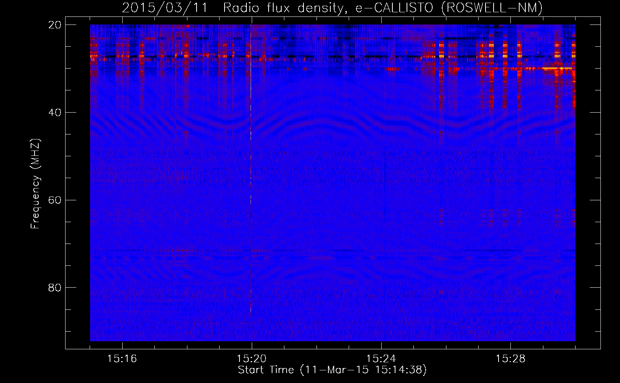Click the 80 frequency tick label

click(x=55, y=288)
